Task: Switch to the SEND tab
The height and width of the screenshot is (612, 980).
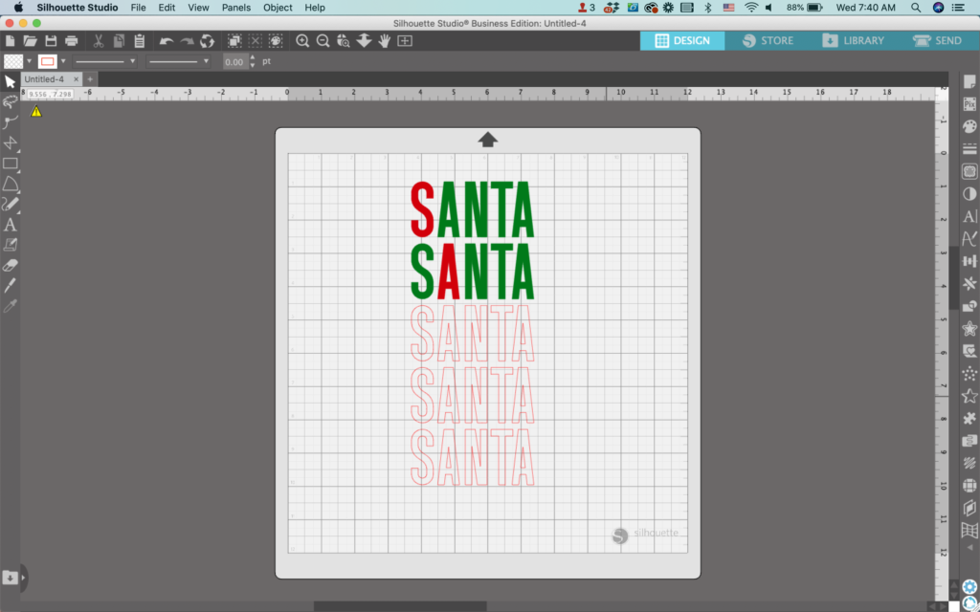Action: (x=937, y=40)
